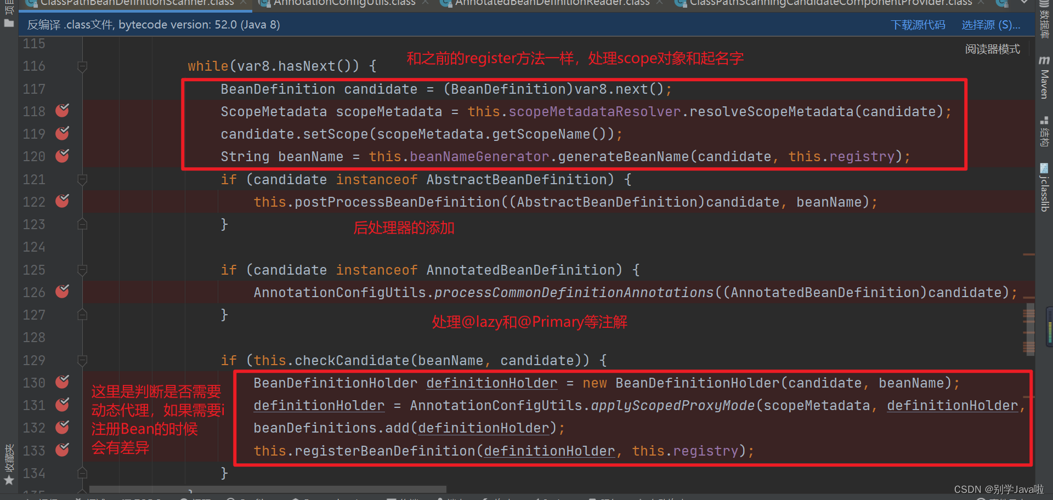Toggle 阅读器模式 reader mode
The height and width of the screenshot is (500, 1053).
coord(992,49)
